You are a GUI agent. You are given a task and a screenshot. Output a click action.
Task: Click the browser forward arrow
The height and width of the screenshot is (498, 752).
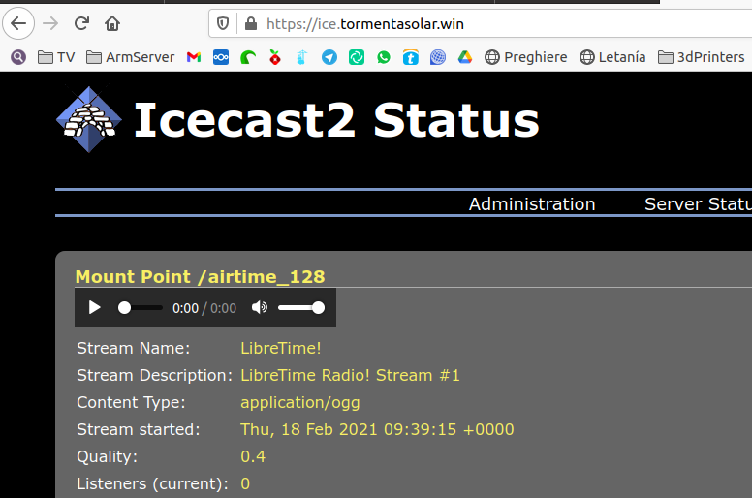point(50,23)
